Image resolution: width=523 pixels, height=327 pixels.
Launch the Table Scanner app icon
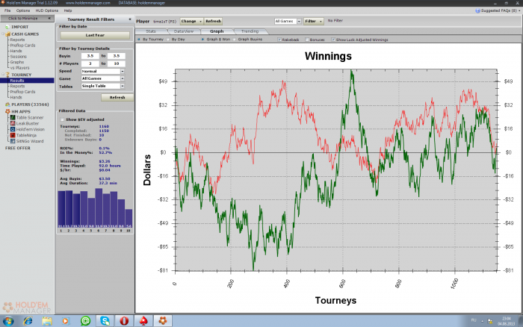pos(13,117)
